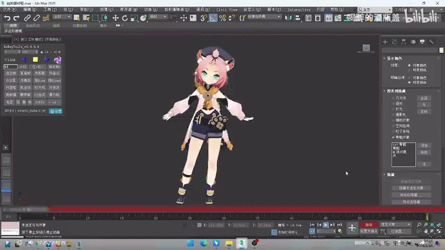445x250 pixels.
Task: Jump to the animation start frame
Action: [x=312, y=225]
